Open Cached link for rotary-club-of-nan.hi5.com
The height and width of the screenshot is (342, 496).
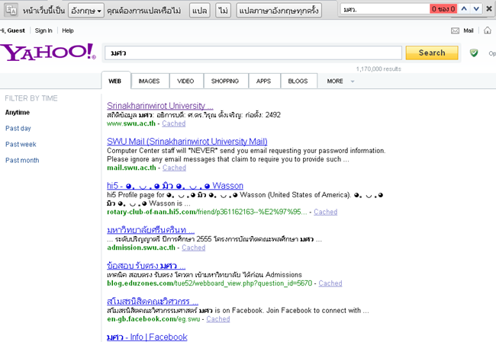(x=326, y=212)
